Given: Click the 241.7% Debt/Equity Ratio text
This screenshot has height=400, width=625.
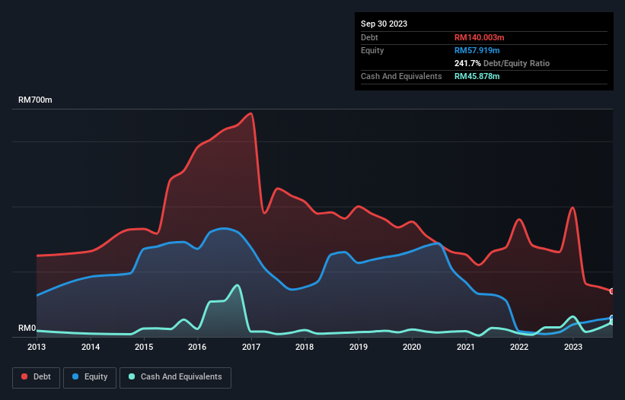Looking at the screenshot, I should click(502, 63).
